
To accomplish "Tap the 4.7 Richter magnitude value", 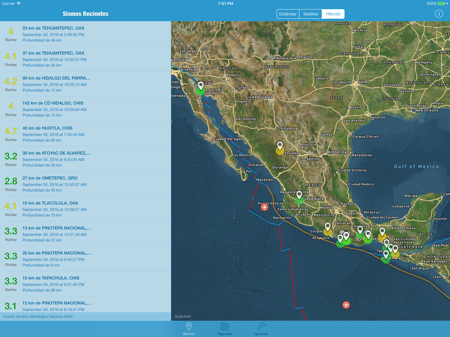I will 11,132.
